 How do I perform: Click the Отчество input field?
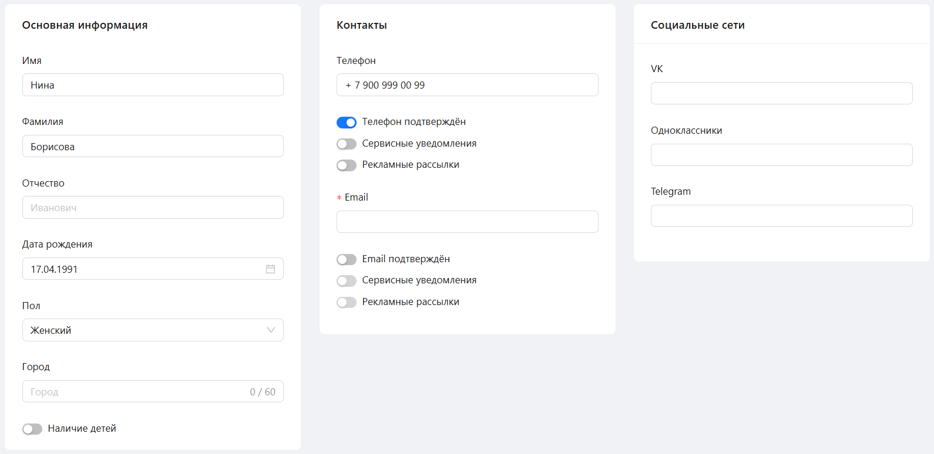tap(153, 208)
